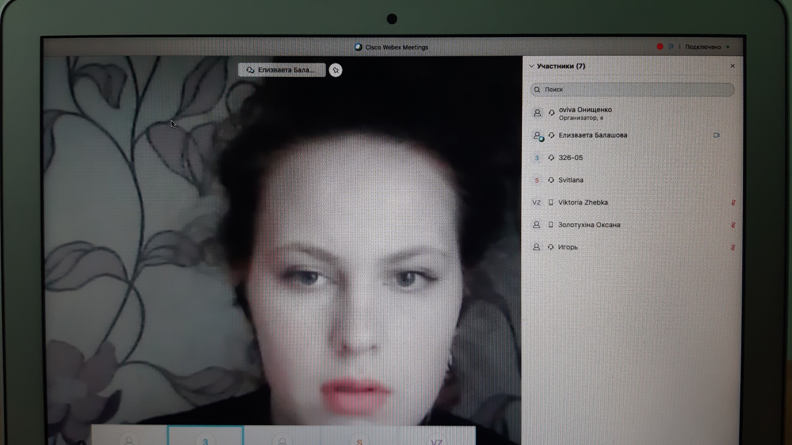Click the Елизваета Бала... video name label
Screen dimensions: 792x445
tap(282, 70)
